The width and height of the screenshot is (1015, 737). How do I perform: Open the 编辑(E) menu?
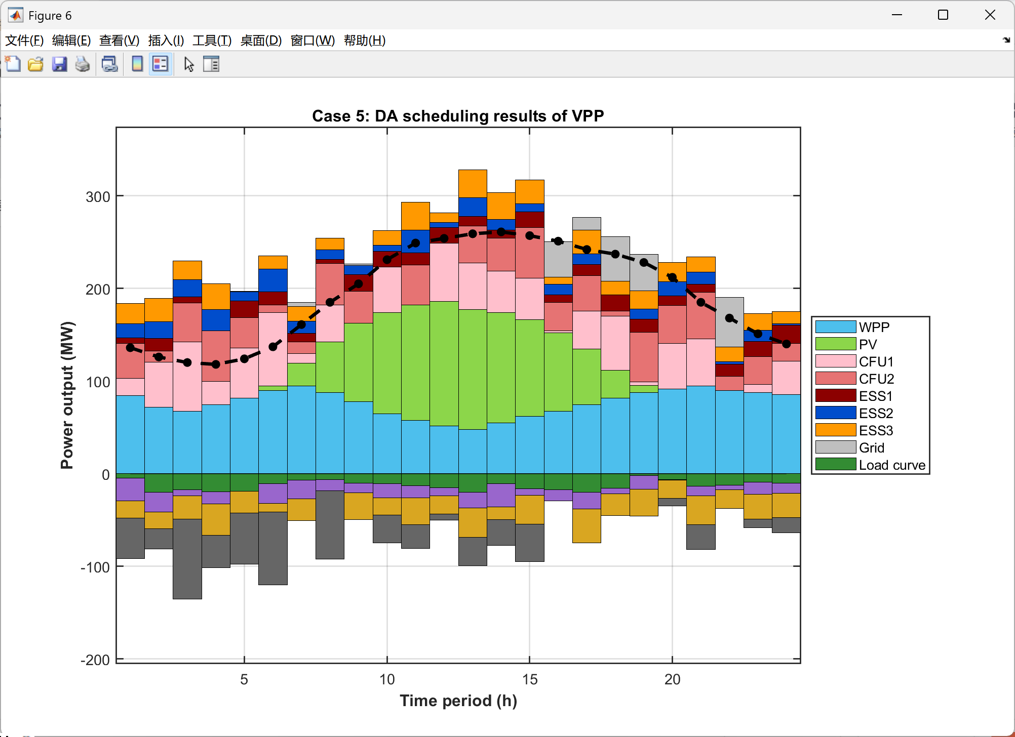71,40
